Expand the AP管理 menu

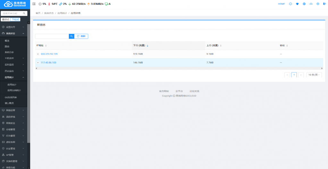coord(13,155)
